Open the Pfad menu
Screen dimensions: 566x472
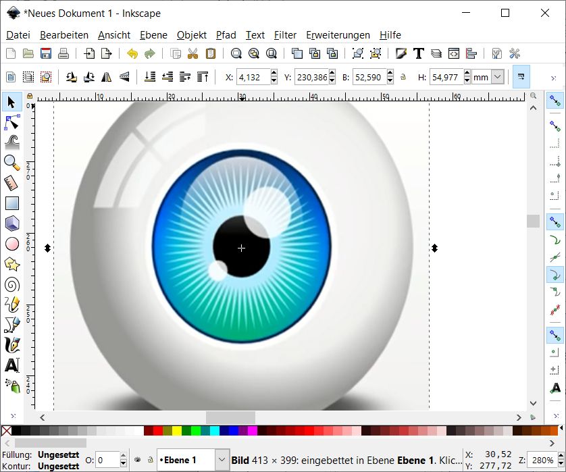pyautogui.click(x=226, y=35)
